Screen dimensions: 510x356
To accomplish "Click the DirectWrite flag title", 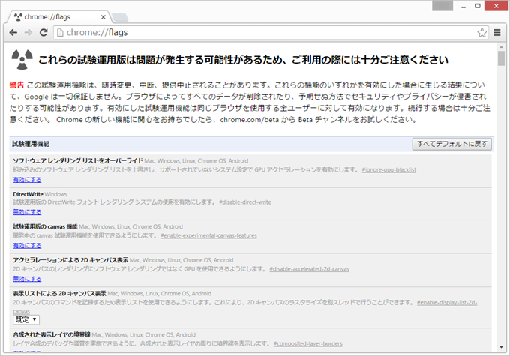I will coord(28,194).
